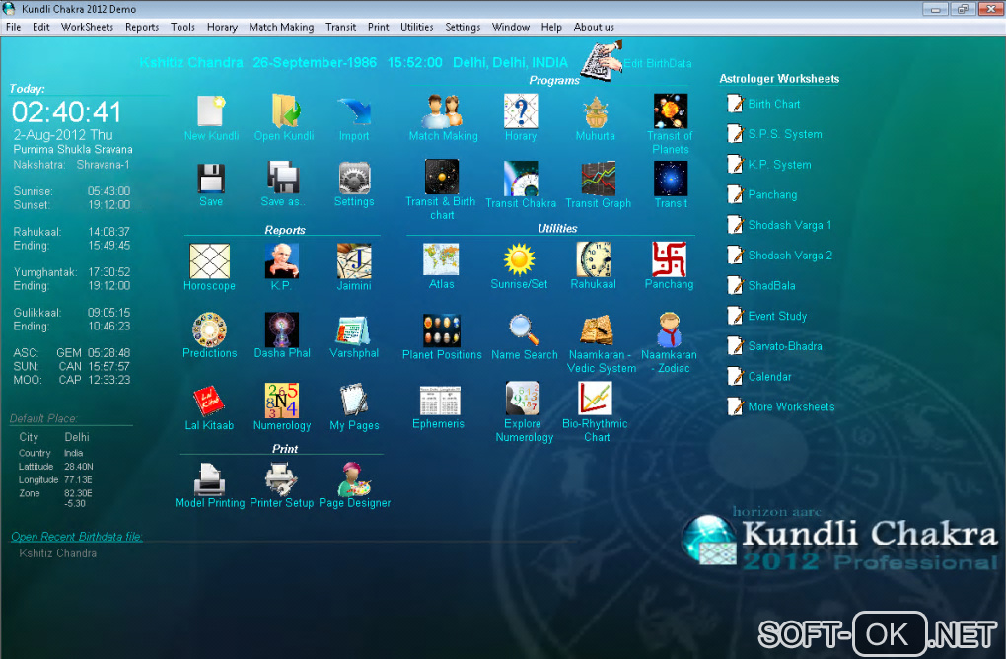Open the Tools menu
This screenshot has width=1006, height=659.
coord(182,27)
